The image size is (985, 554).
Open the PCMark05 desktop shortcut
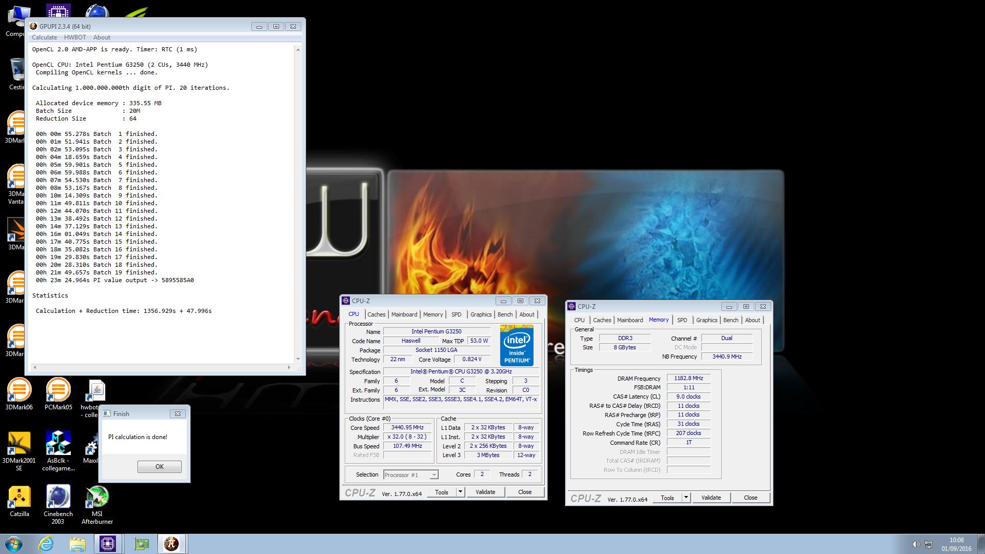(x=58, y=394)
